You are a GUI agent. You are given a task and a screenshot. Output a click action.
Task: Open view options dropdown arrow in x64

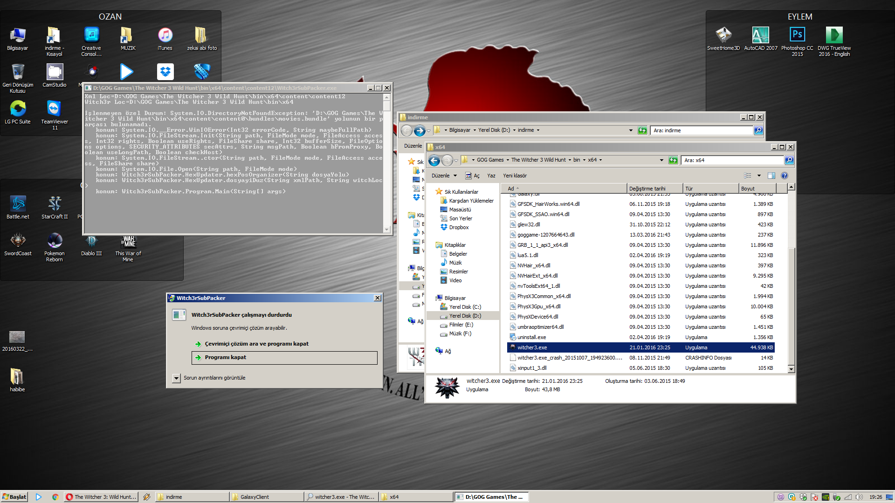(x=759, y=176)
